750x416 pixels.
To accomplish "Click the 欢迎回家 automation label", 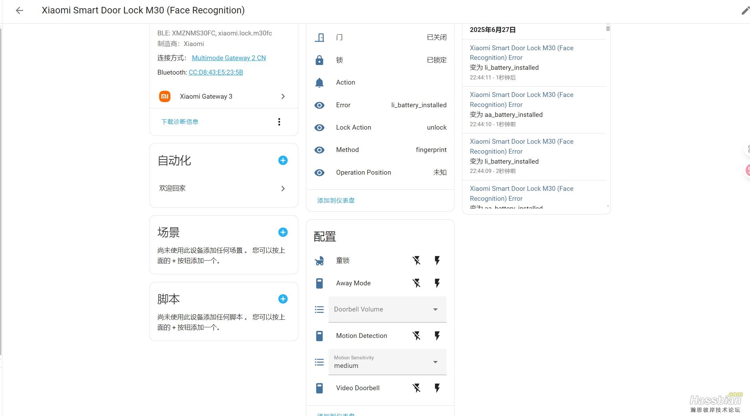I will [x=172, y=188].
